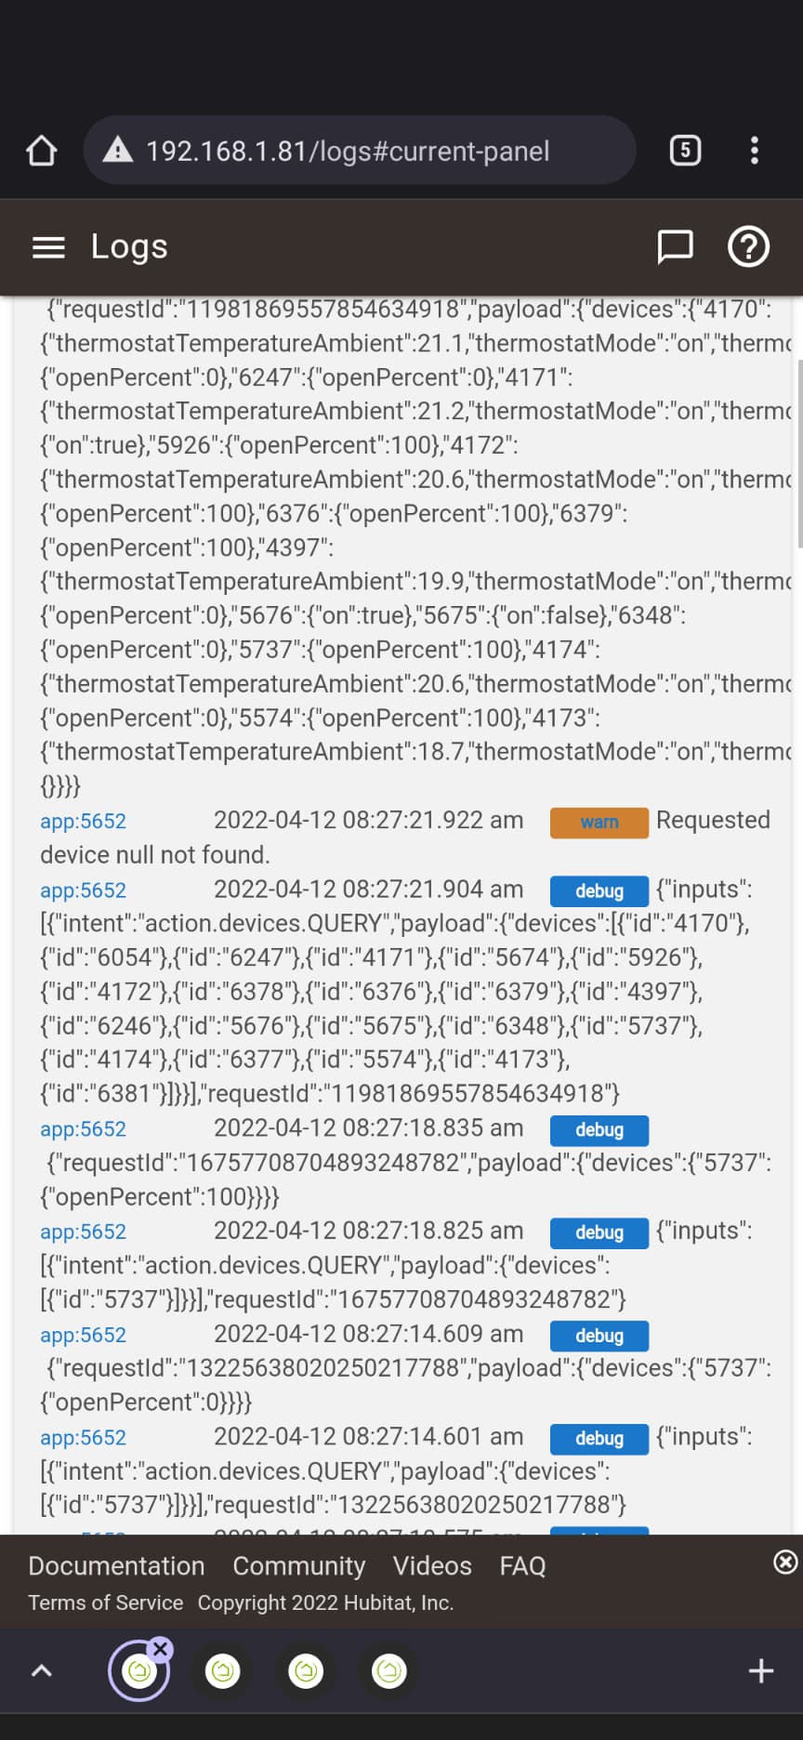Tap the URL address bar field
803x1740 pixels.
click(360, 150)
